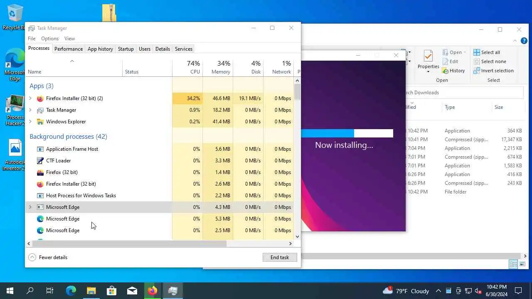Switch to the App history tab
532x299 pixels.
pyautogui.click(x=100, y=49)
